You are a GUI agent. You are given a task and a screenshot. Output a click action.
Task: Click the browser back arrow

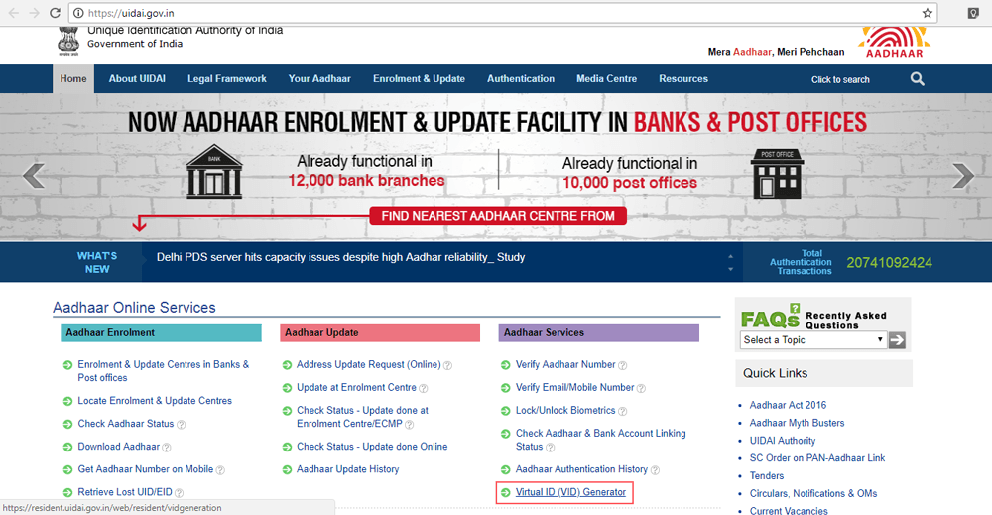click(13, 13)
